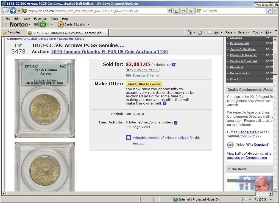Open the Page command menu
Image resolution: width=279 pixels, height=203 pixels.
[230, 33]
